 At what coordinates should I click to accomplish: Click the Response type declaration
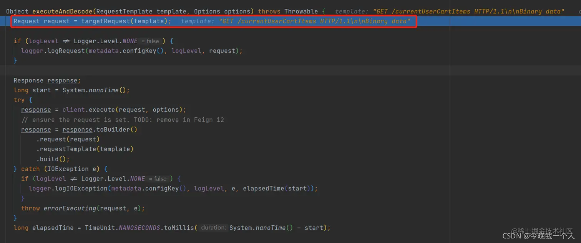[28, 80]
